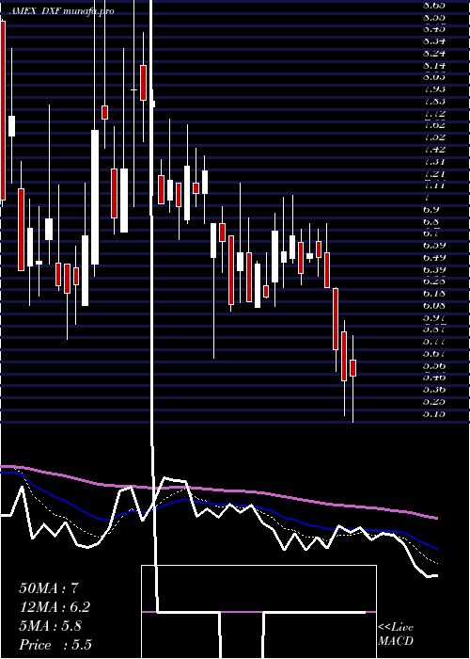
Task: Click the 5.15 price axis label
Action: pos(434,414)
